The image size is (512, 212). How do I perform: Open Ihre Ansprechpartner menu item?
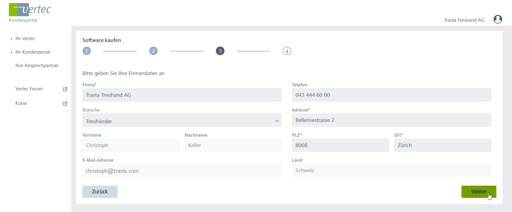(37, 66)
